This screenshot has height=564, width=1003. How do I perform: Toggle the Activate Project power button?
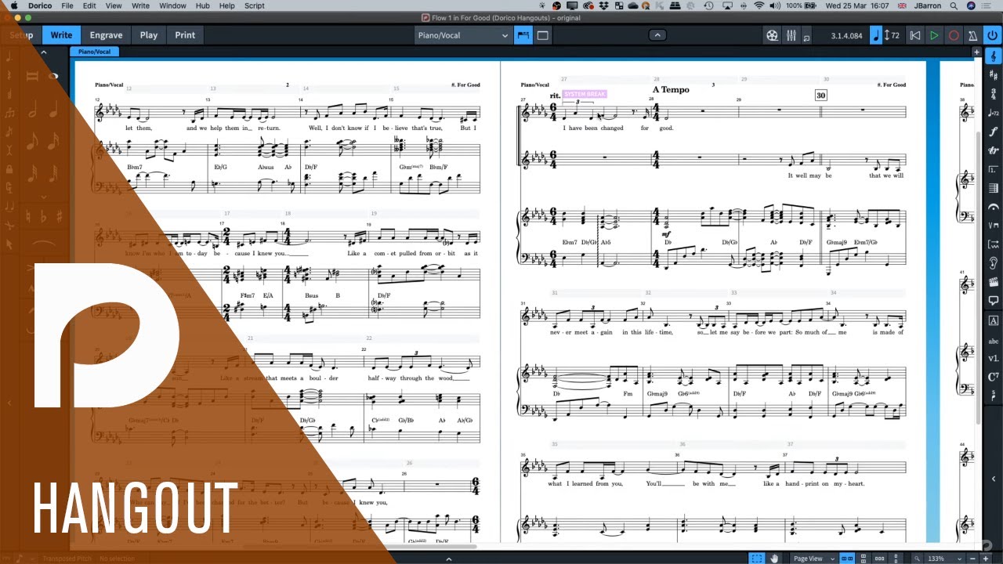(992, 35)
